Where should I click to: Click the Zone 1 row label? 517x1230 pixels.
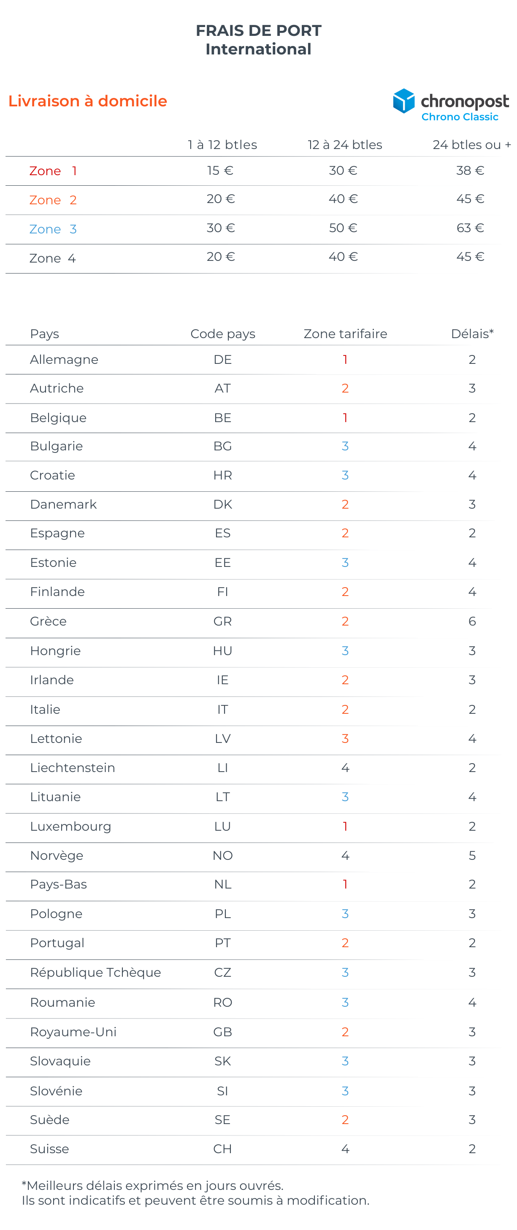point(53,171)
